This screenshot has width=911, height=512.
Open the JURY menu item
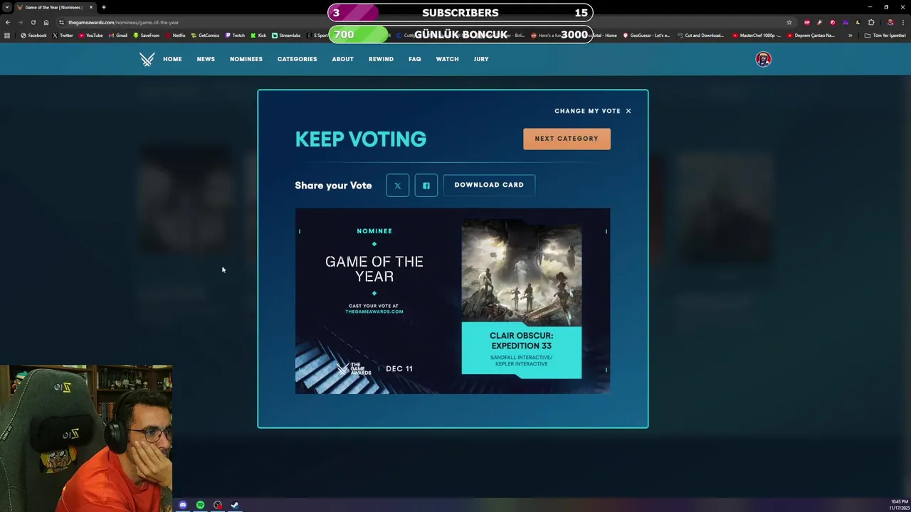[481, 59]
